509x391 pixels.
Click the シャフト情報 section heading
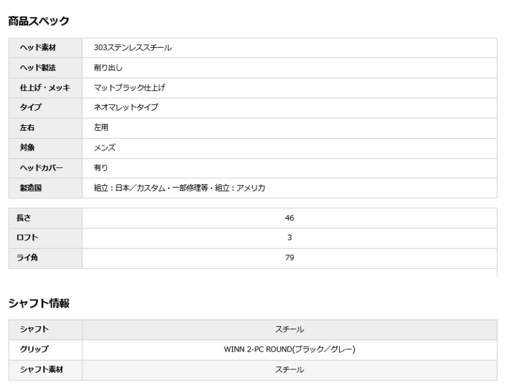(38, 303)
